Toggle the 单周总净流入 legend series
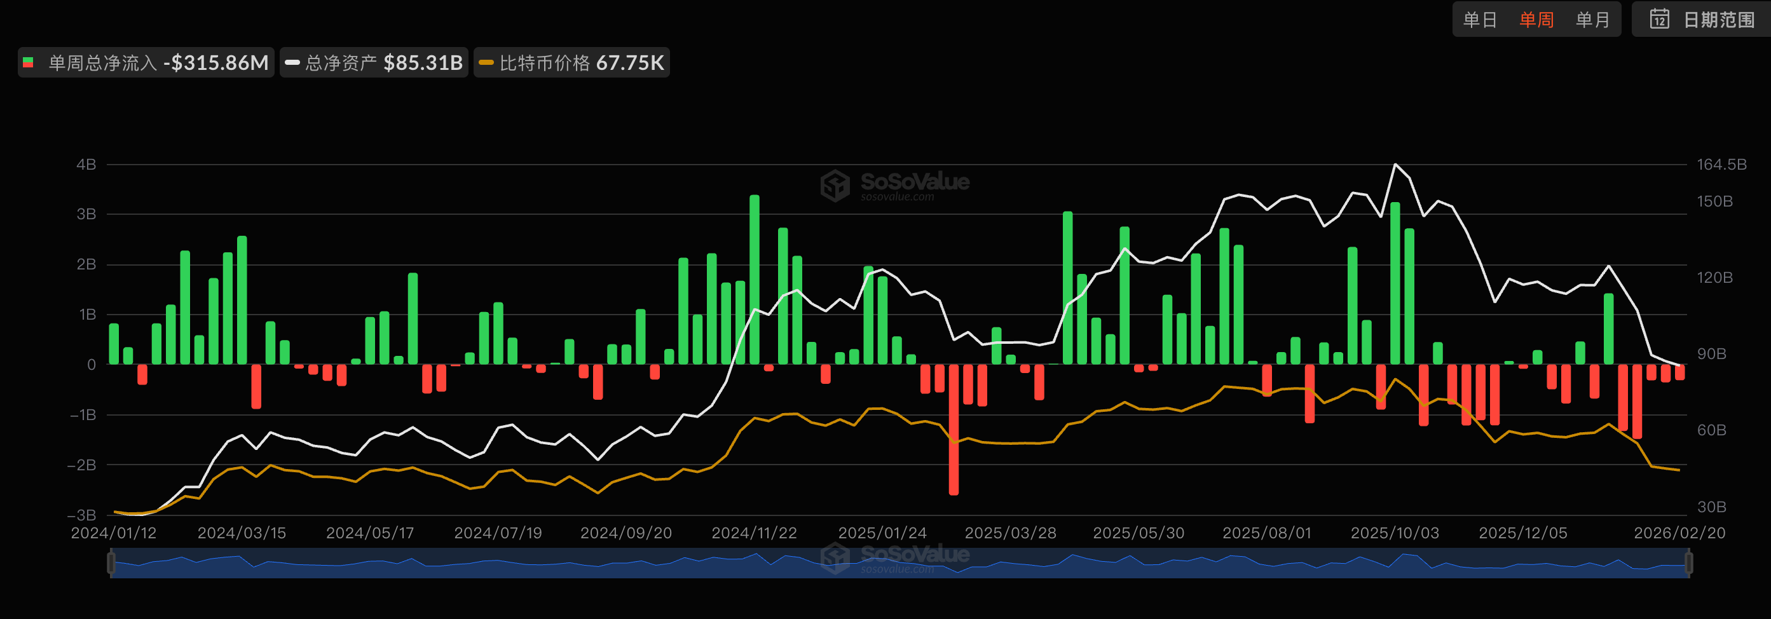This screenshot has width=1771, height=619. (x=146, y=62)
